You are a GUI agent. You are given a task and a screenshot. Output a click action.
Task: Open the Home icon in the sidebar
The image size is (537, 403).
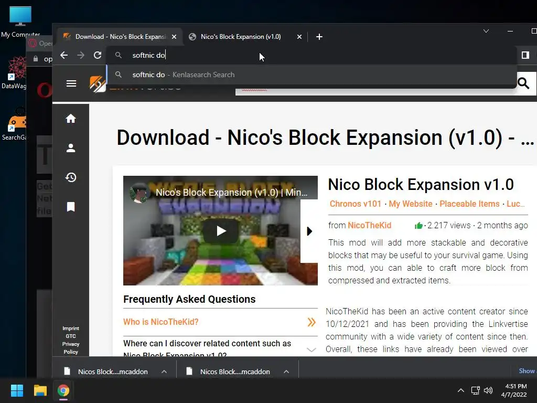click(x=71, y=119)
